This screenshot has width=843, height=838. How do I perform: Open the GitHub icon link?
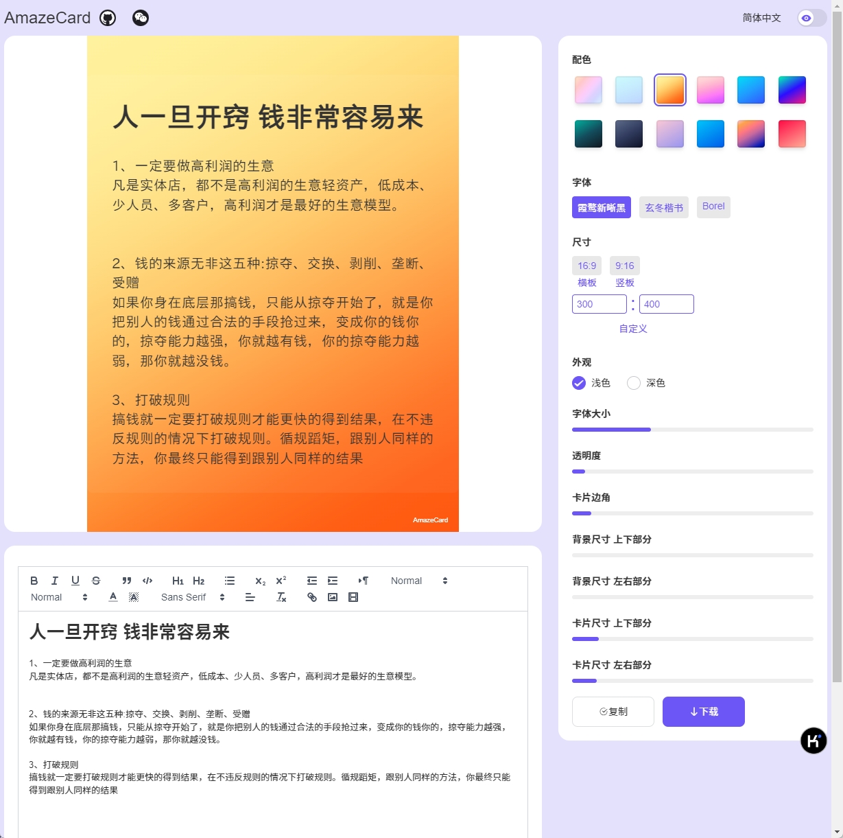pyautogui.click(x=108, y=18)
